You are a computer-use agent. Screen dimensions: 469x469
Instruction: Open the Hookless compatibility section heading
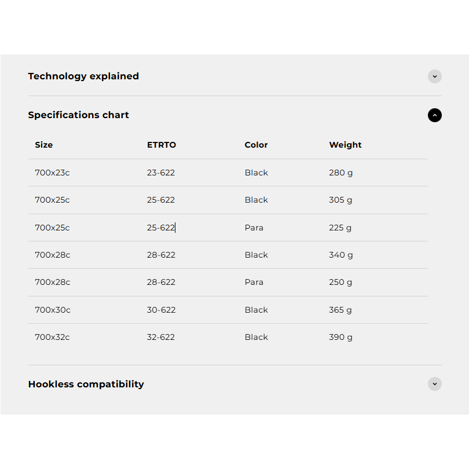(x=86, y=384)
